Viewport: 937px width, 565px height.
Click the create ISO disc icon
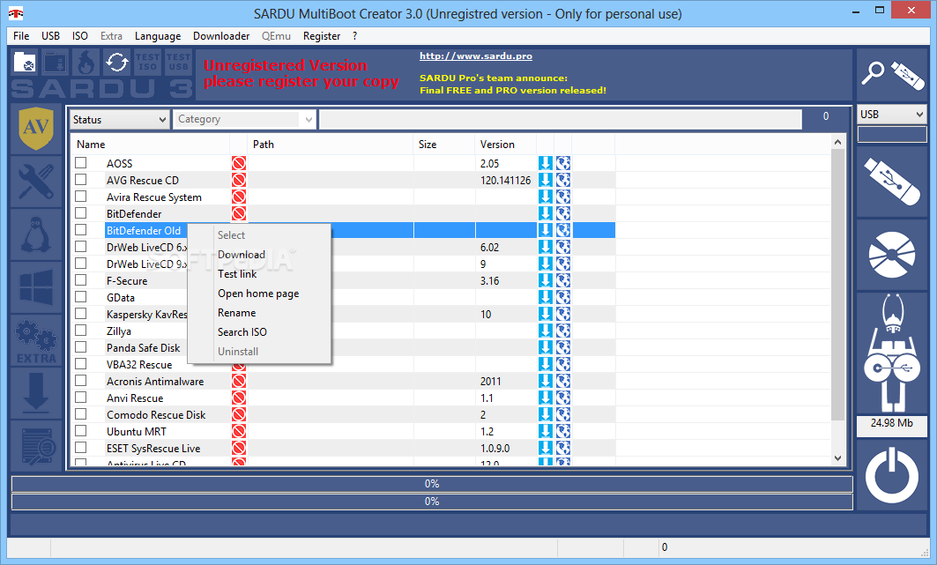click(892, 255)
